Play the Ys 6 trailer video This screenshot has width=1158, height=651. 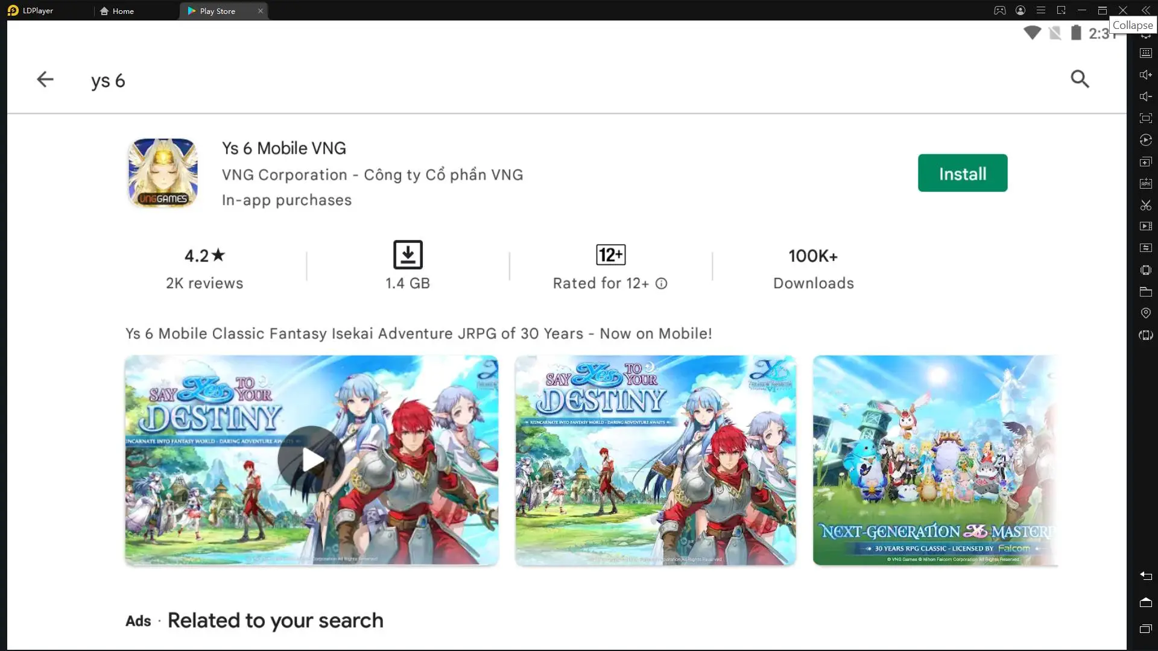[x=312, y=460]
